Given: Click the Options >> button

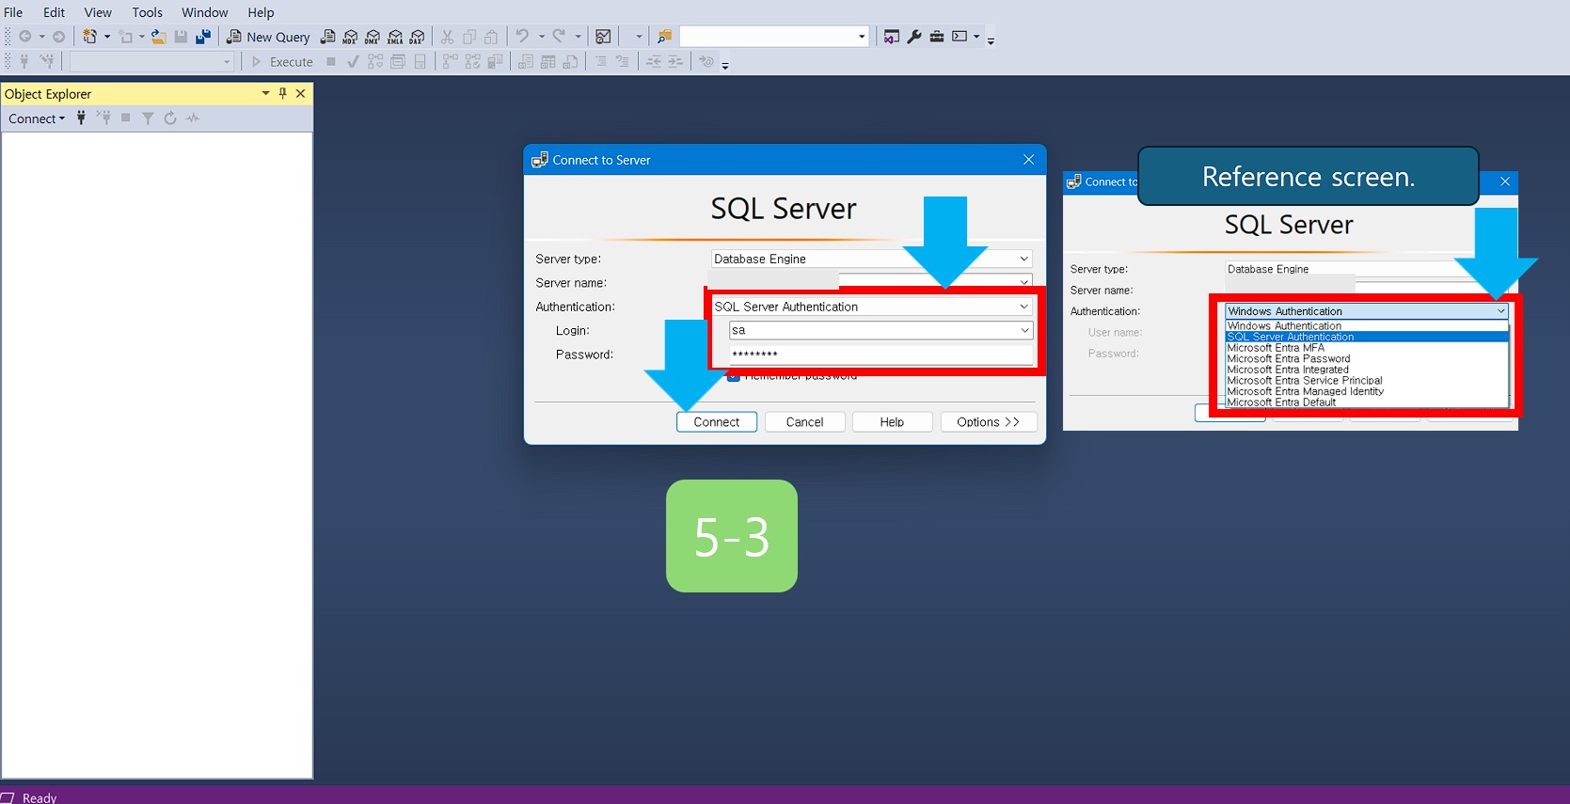Looking at the screenshot, I should click(988, 422).
